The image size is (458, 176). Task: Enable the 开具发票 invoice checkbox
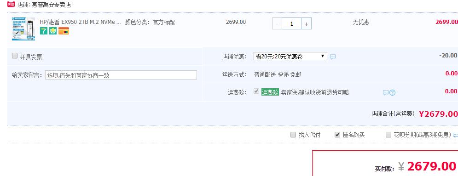click(x=15, y=56)
